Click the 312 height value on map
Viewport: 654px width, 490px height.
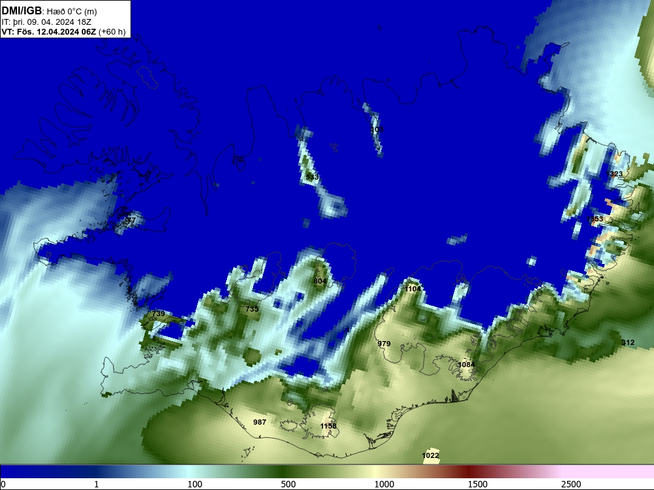click(x=628, y=342)
